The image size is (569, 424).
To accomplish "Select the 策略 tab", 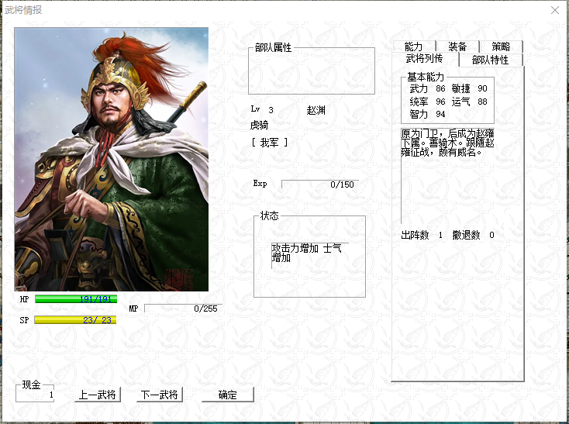I will pyautogui.click(x=501, y=47).
